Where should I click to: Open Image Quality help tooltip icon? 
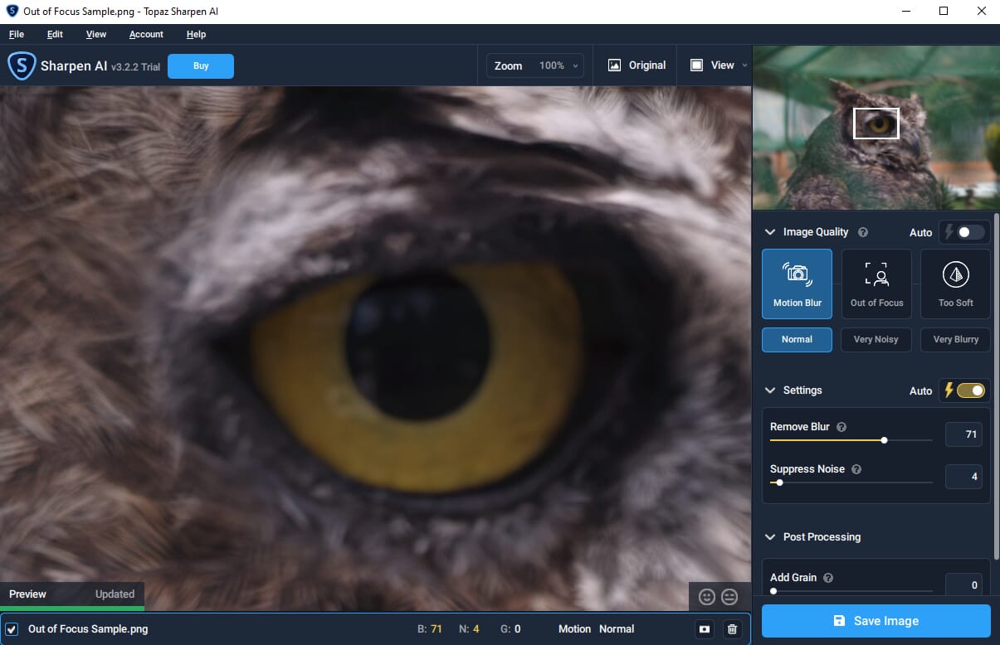tap(863, 232)
